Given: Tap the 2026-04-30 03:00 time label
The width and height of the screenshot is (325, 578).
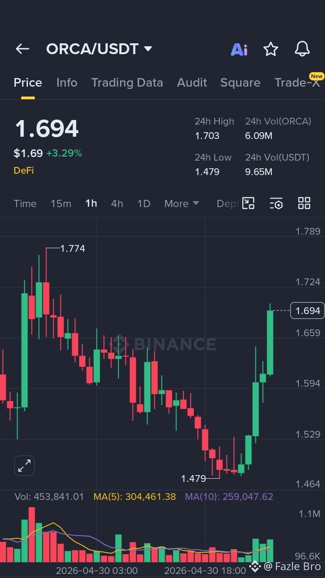Looking at the screenshot, I should (x=97, y=571).
